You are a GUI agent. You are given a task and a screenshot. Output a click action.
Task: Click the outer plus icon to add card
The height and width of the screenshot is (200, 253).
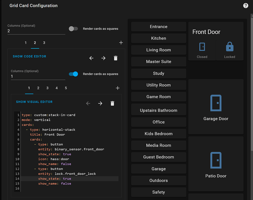click(x=121, y=43)
